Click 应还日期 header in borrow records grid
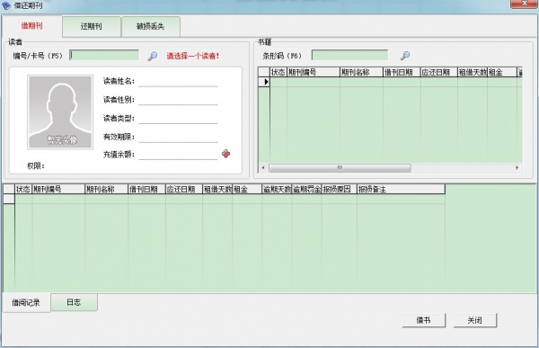 point(183,190)
